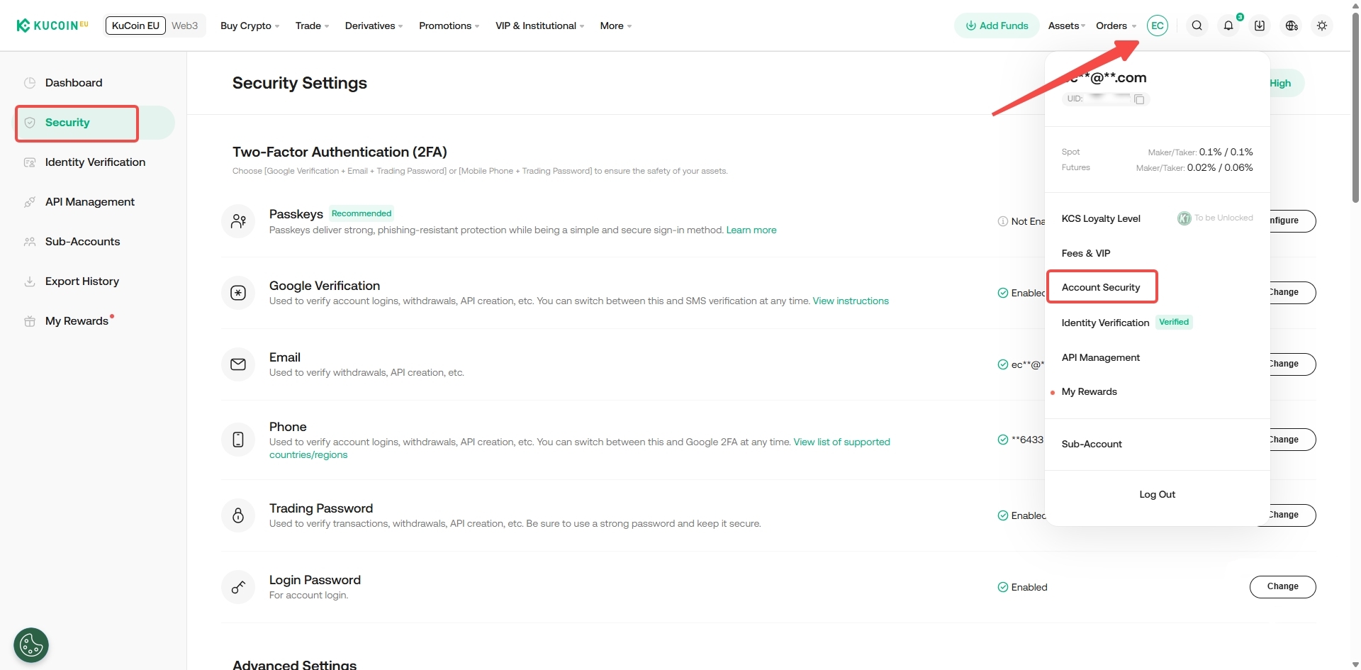Open API Management in left sidebar
This screenshot has height=670, width=1361.
[x=89, y=202]
